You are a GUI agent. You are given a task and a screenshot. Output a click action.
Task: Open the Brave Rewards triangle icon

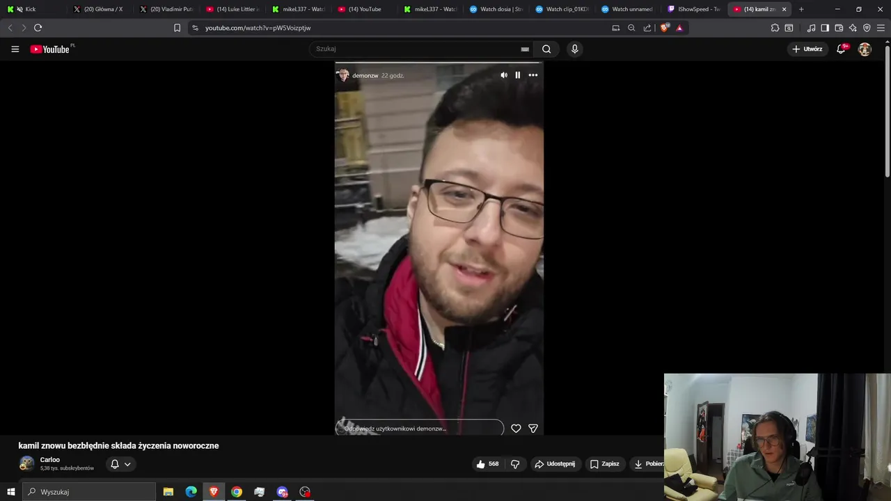tap(679, 28)
